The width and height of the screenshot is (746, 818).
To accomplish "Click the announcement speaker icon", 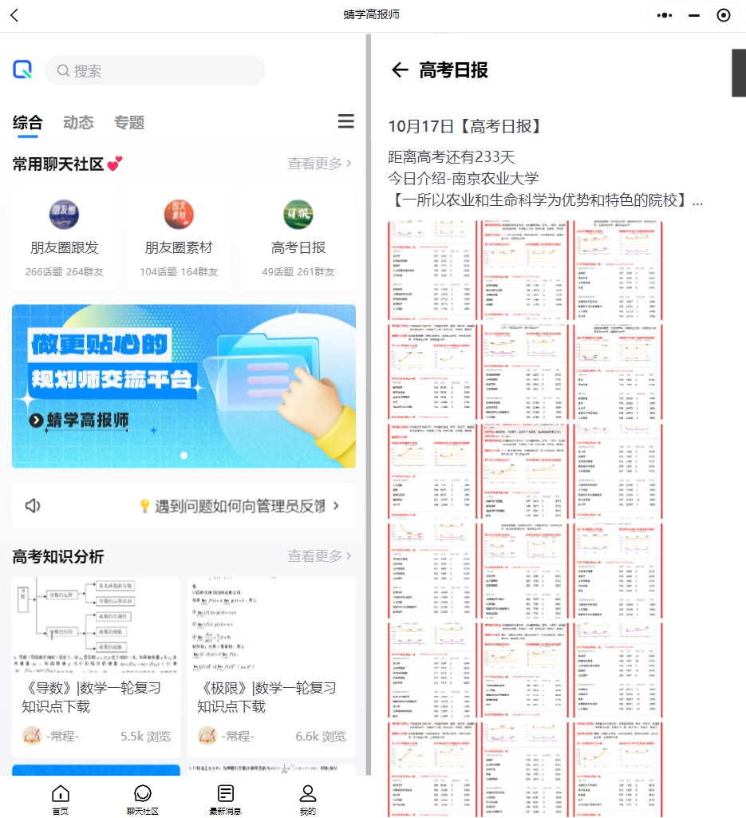I will tap(31, 506).
